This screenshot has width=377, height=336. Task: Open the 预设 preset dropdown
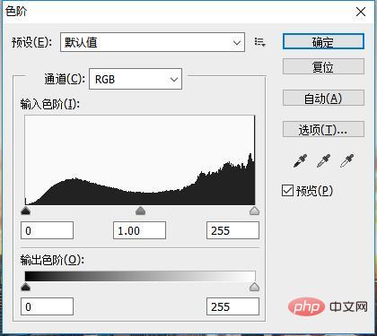click(153, 42)
